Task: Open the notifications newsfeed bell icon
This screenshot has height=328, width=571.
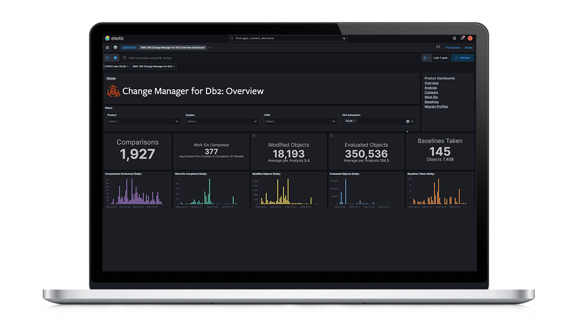Action: point(462,38)
